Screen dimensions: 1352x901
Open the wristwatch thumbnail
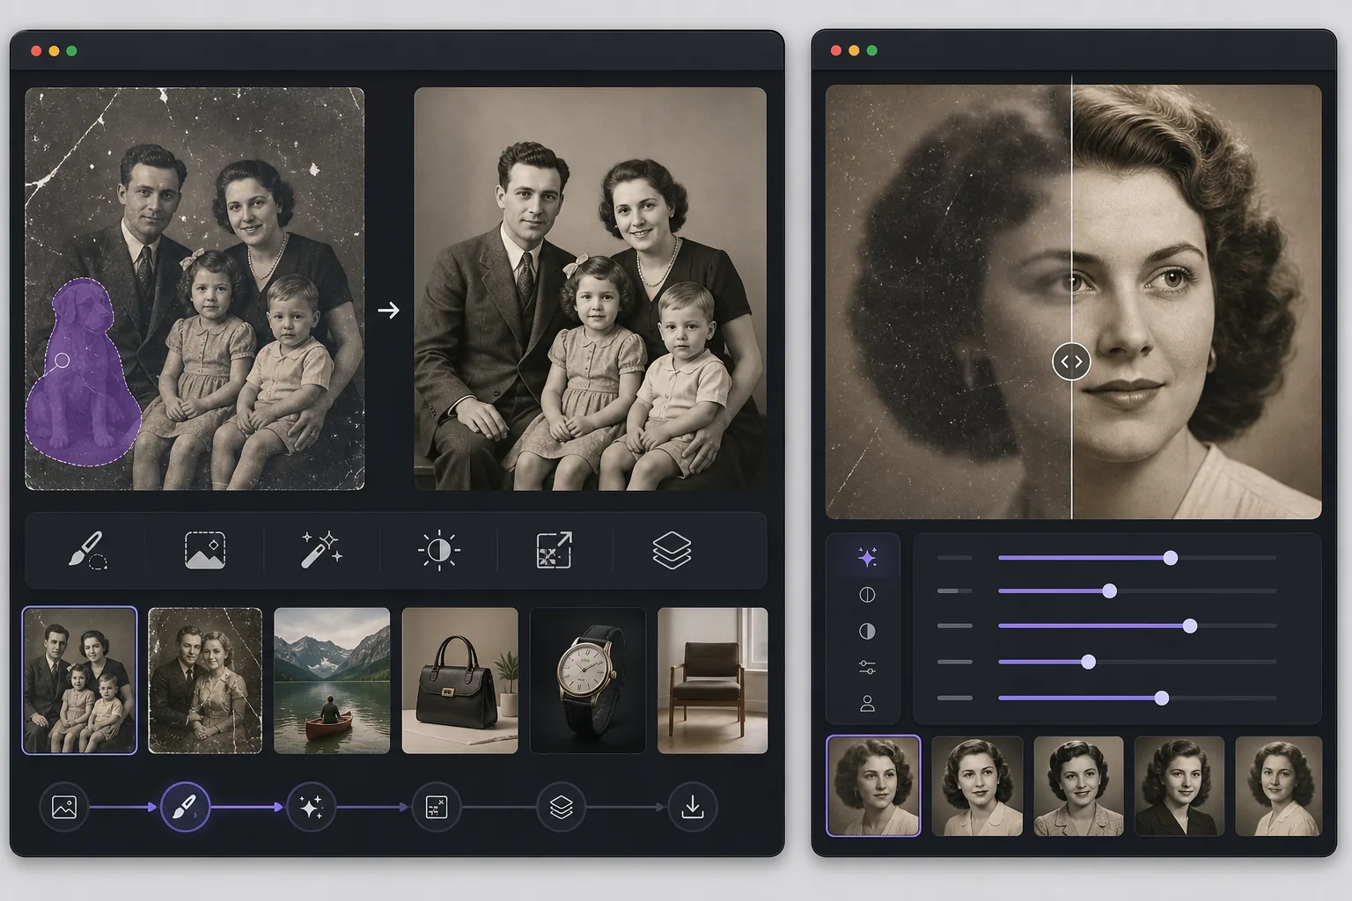(x=588, y=680)
